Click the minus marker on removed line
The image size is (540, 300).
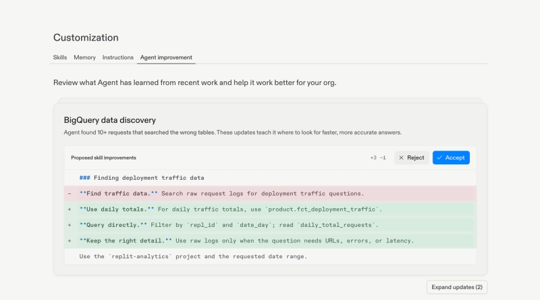click(x=70, y=193)
